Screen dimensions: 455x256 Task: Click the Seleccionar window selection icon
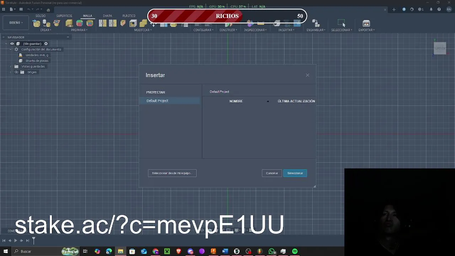pos(341,23)
